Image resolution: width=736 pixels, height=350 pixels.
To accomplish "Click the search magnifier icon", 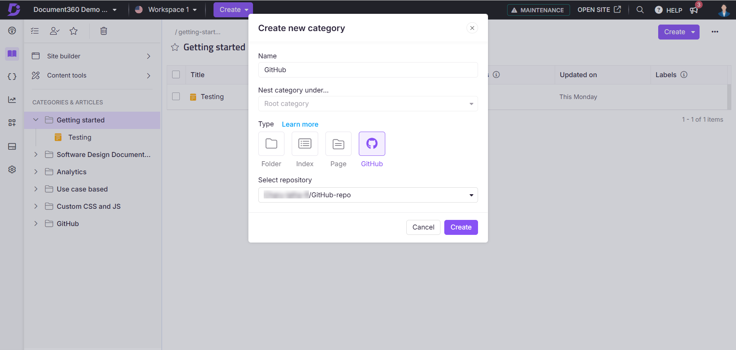I will (640, 10).
